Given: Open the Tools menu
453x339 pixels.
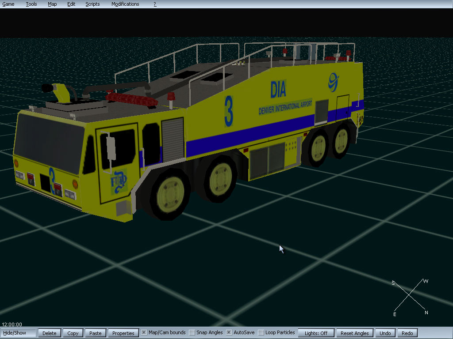Looking at the screenshot, I should 31,4.
